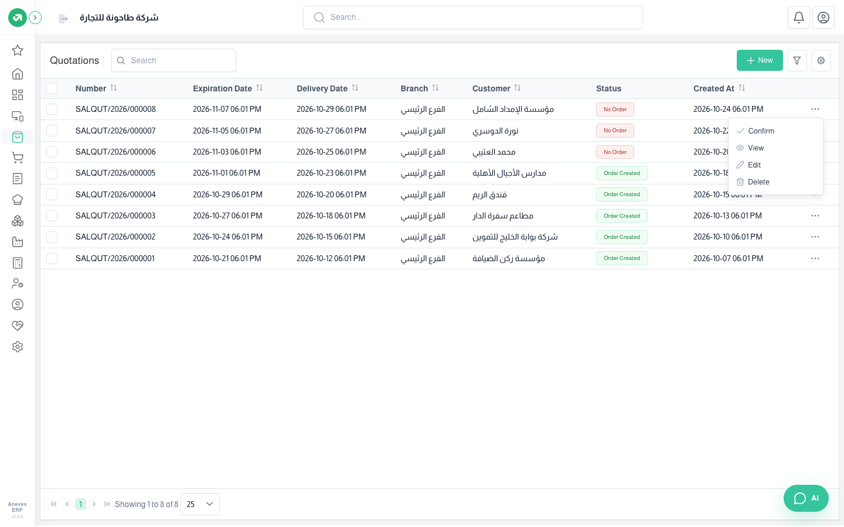The height and width of the screenshot is (527, 844).
Task: Open the user account circle icon in sidebar
Action: tap(18, 304)
